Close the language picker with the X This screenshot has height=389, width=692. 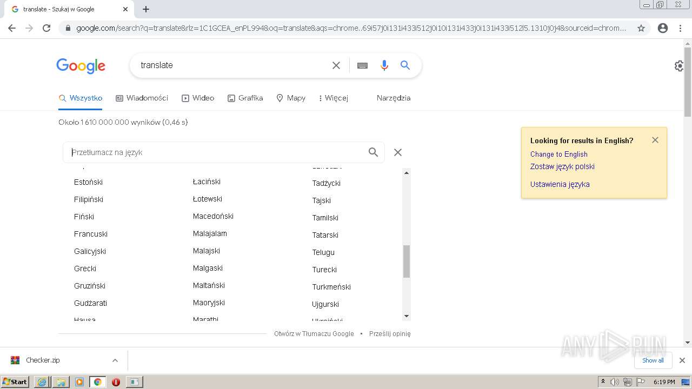(398, 152)
